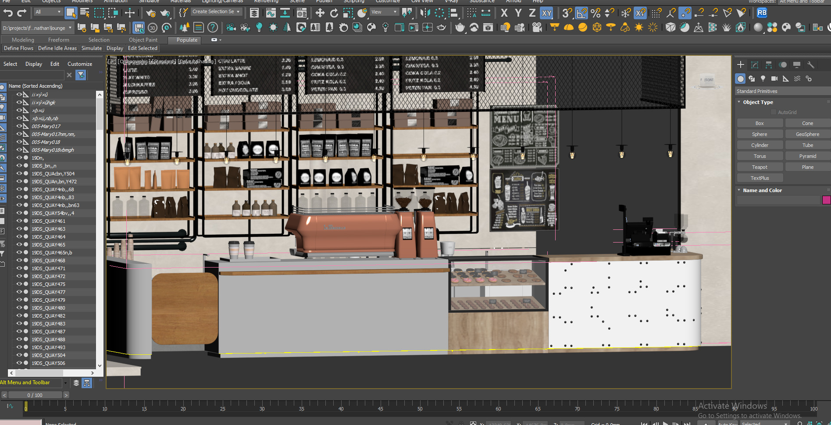Image resolution: width=831 pixels, height=425 pixels.
Task: Toggle visibility of 19DS_QUAY480
Action: [x=19, y=308]
